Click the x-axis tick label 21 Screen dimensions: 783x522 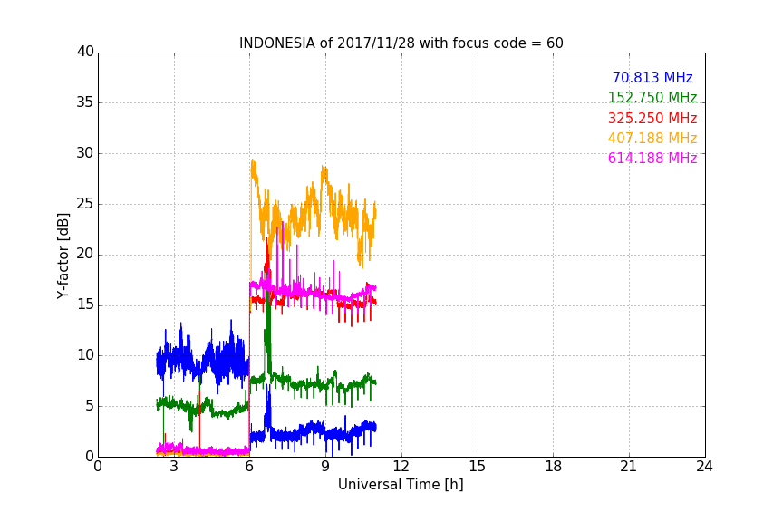point(629,467)
